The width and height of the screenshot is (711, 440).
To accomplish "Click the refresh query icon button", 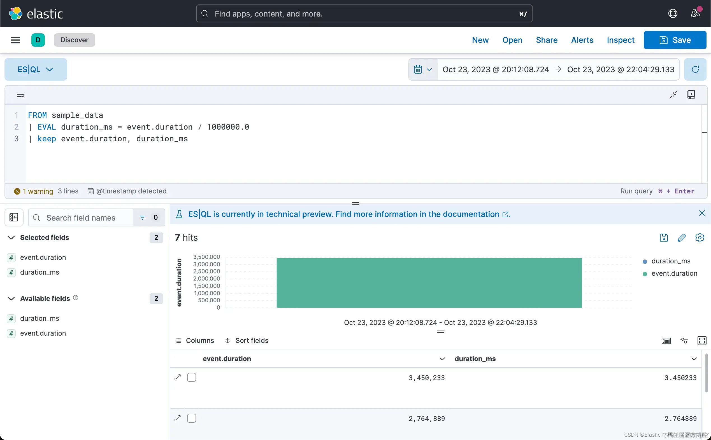I will [x=695, y=69].
